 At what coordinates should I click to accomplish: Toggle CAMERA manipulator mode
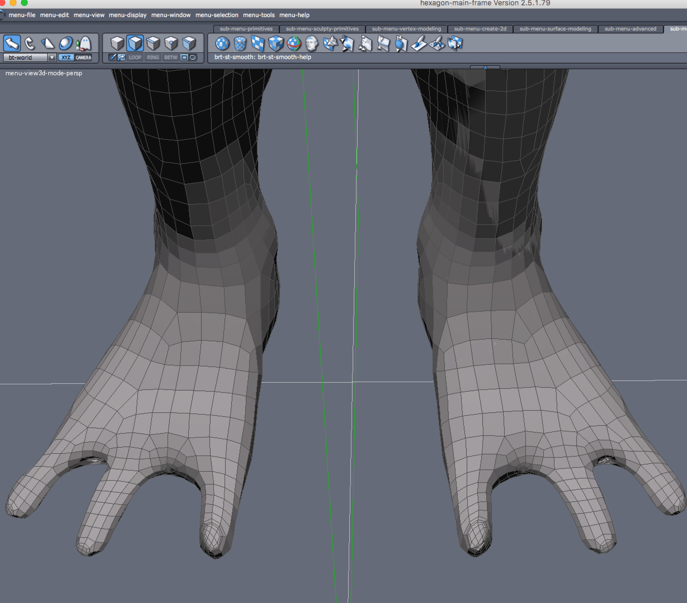(x=83, y=58)
